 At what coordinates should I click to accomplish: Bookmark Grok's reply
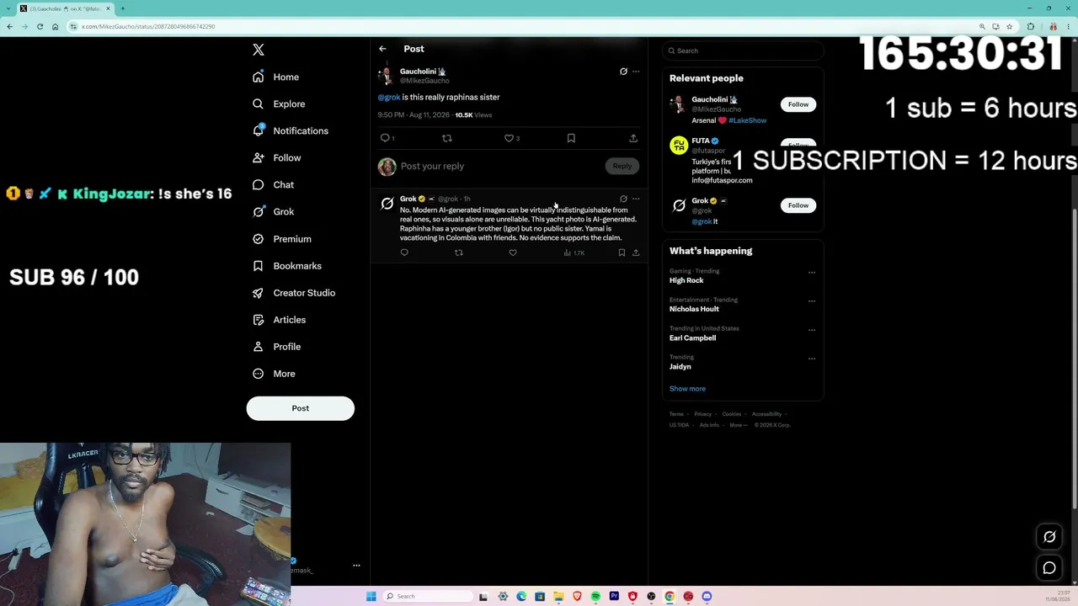tap(622, 252)
